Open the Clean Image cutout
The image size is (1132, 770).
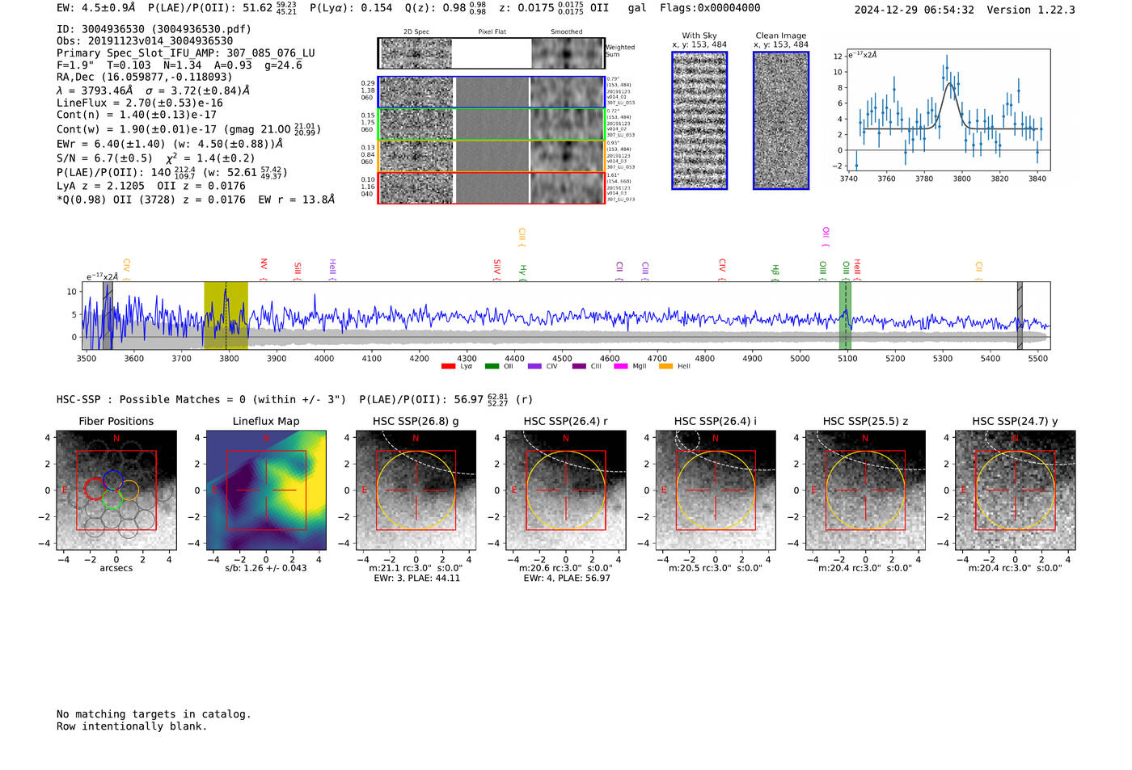(781, 120)
